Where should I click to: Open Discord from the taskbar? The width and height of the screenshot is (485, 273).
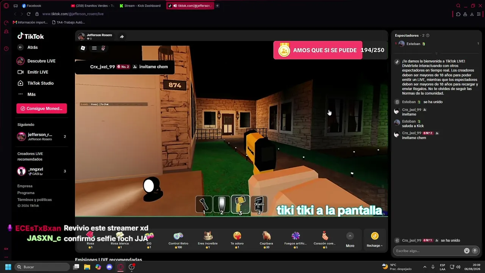(110, 267)
